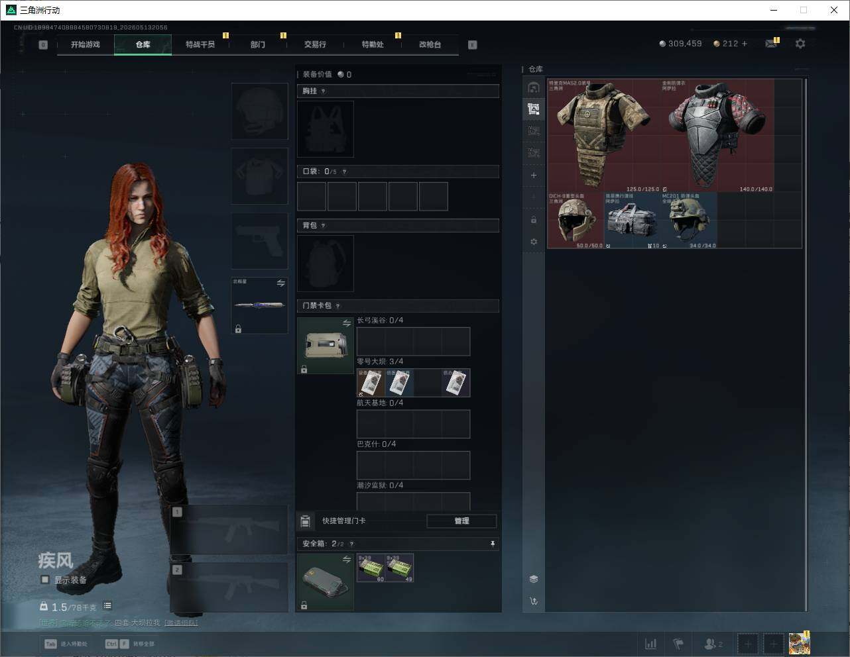The width and height of the screenshot is (850, 657).
Task: Open the warehouse sidebar gear settings
Action: [534, 242]
